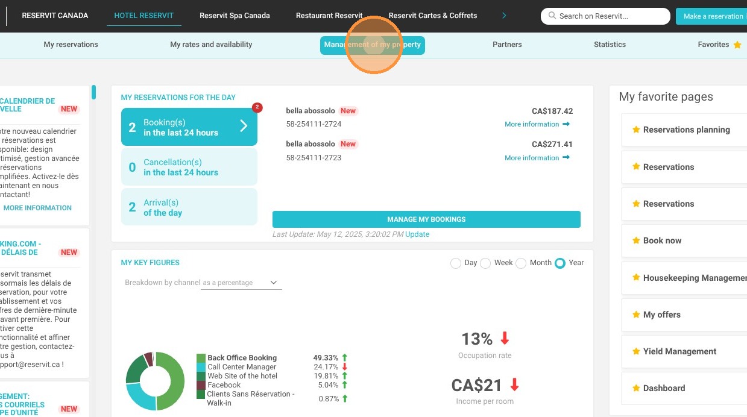Image resolution: width=747 pixels, height=417 pixels.
Task: Select the Month radio button
Action: [x=521, y=263]
